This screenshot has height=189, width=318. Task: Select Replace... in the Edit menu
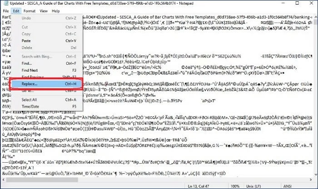(47, 84)
